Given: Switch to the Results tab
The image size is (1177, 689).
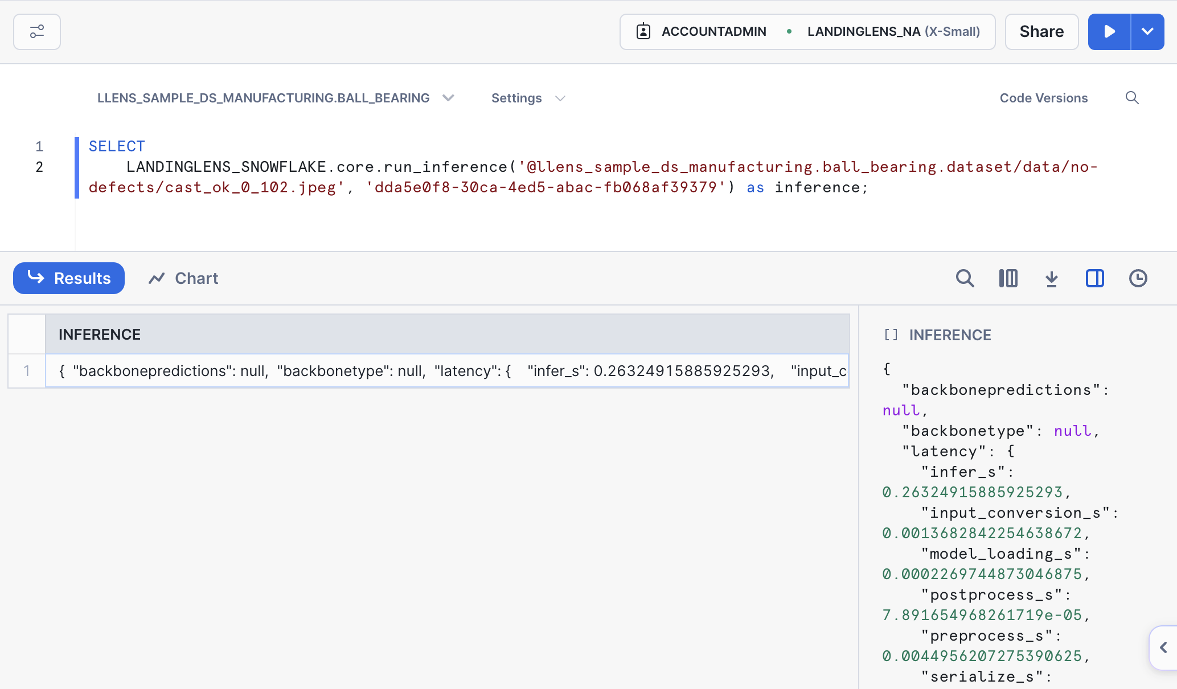Looking at the screenshot, I should 69,278.
